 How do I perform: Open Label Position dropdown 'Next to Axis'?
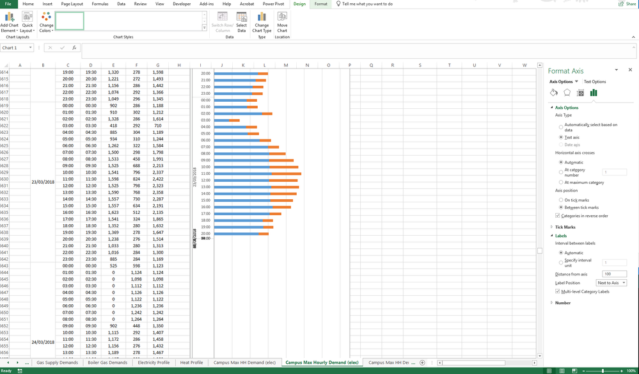pyautogui.click(x=611, y=282)
